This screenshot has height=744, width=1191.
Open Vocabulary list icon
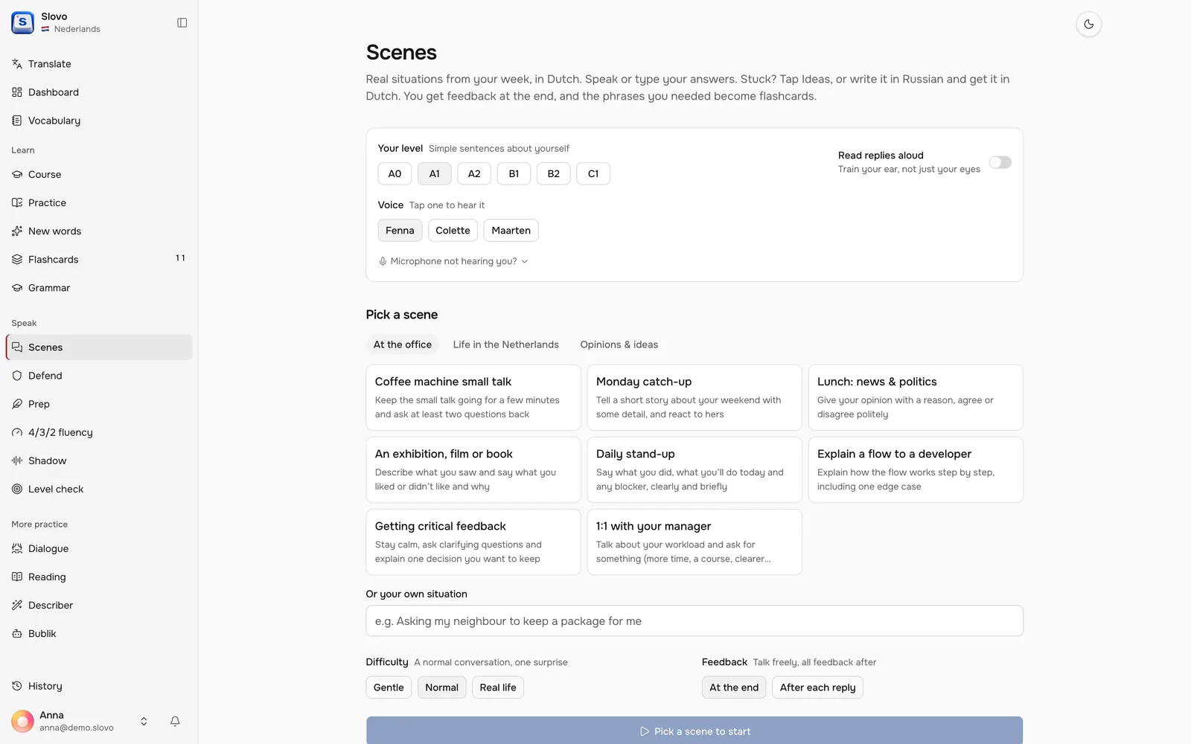pos(17,121)
